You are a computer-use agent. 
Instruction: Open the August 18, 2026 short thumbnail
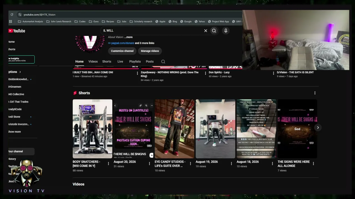[x=256, y=129]
